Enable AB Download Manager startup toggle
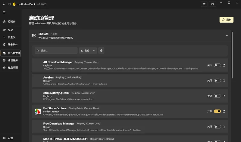 pos(217,65)
